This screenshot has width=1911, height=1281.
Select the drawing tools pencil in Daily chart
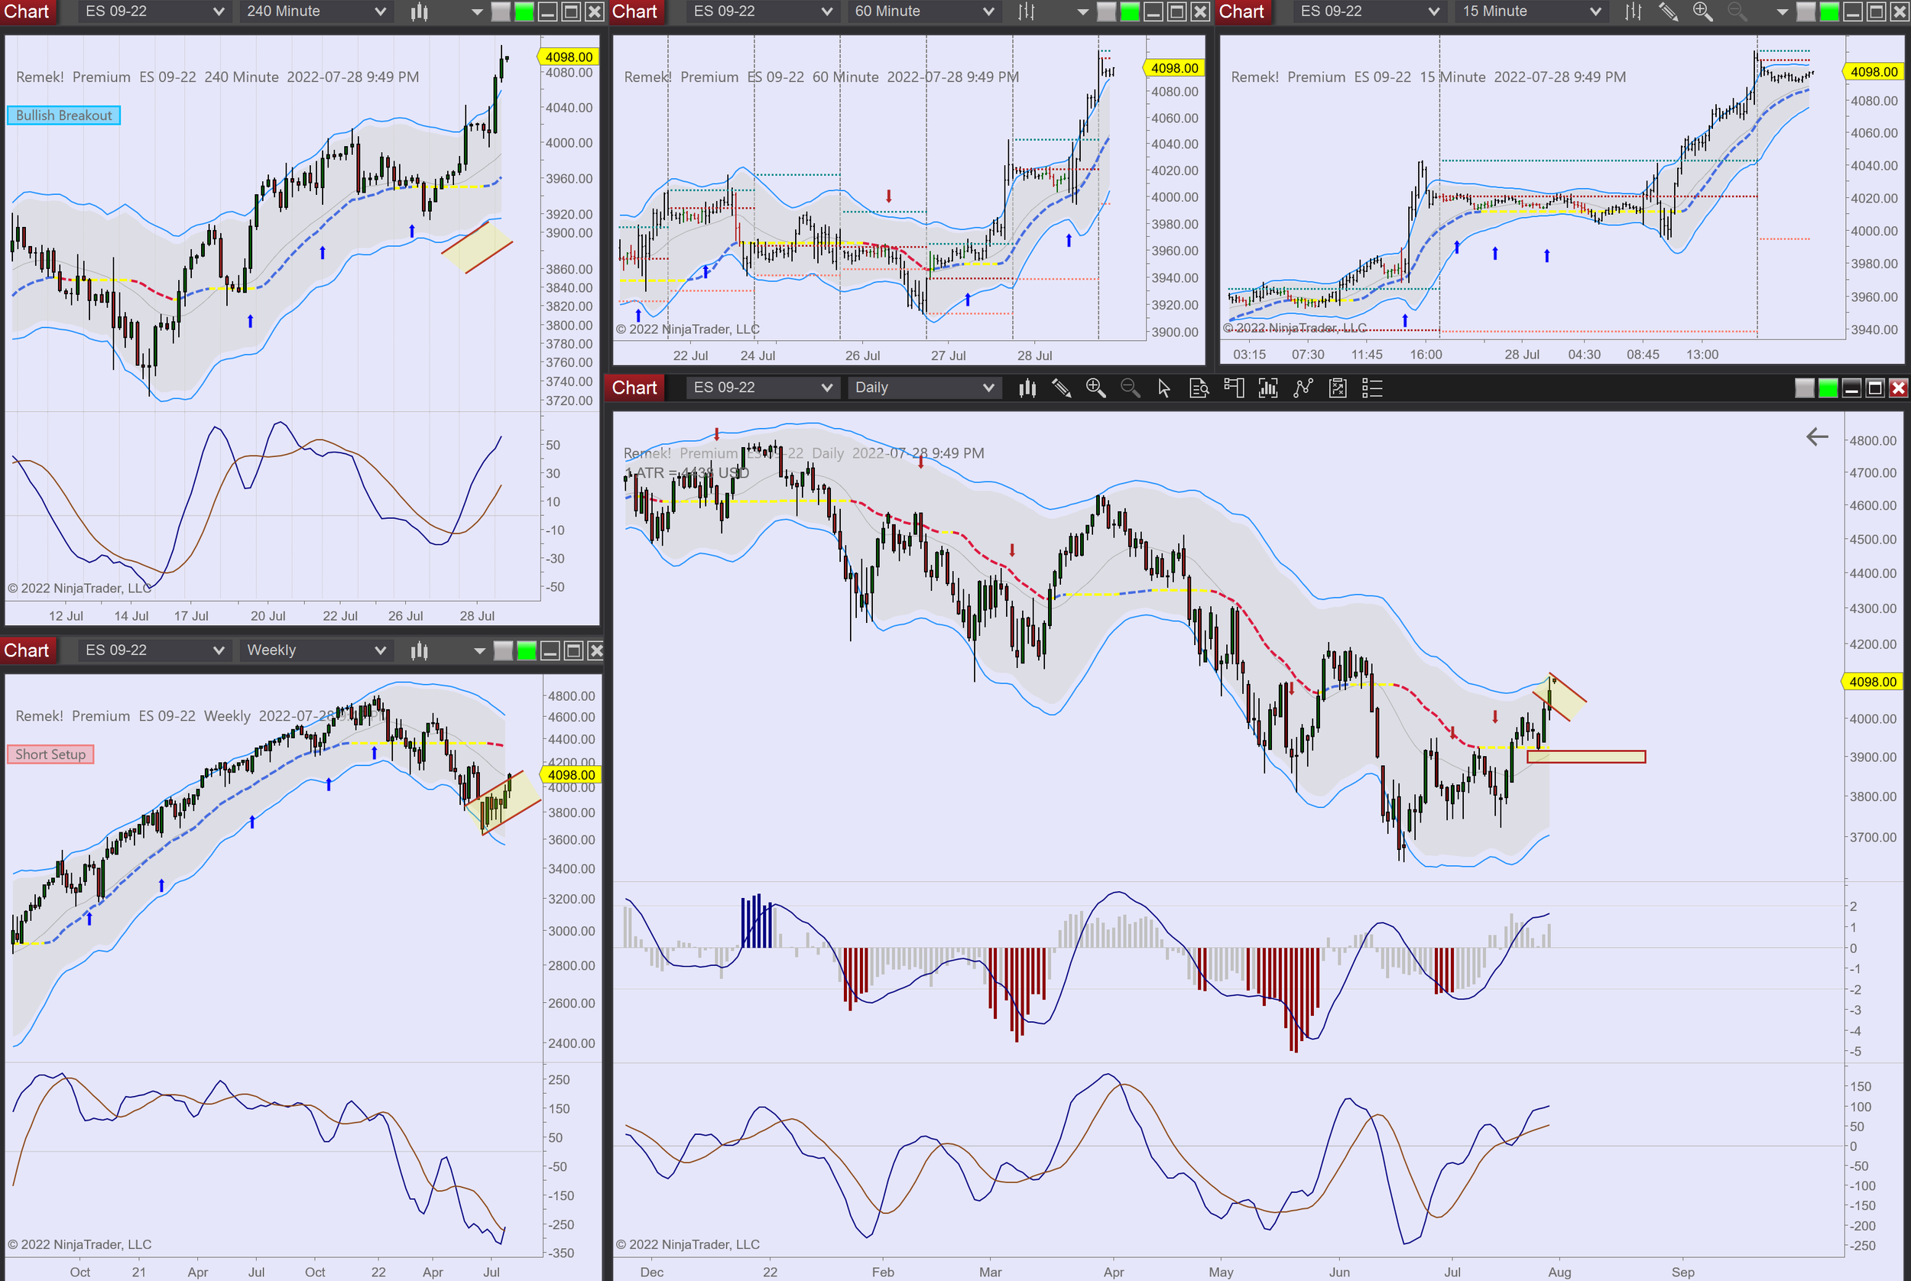pos(1061,388)
